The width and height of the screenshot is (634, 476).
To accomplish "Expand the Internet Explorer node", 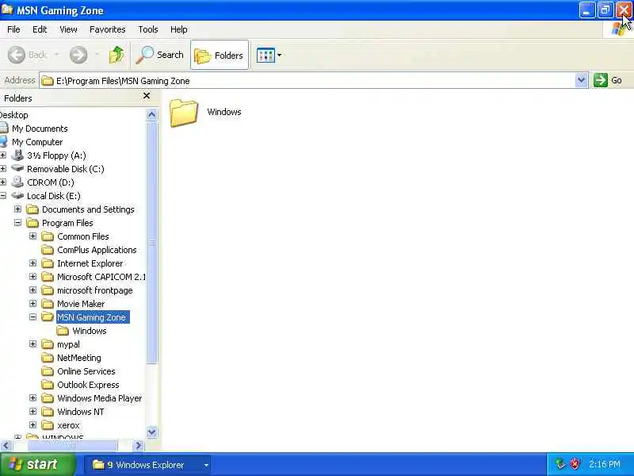I will 32,263.
